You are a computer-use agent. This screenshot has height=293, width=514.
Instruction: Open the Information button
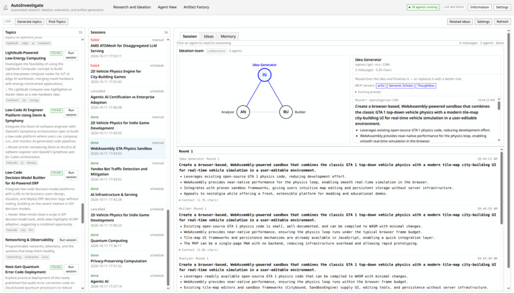click(x=480, y=7)
